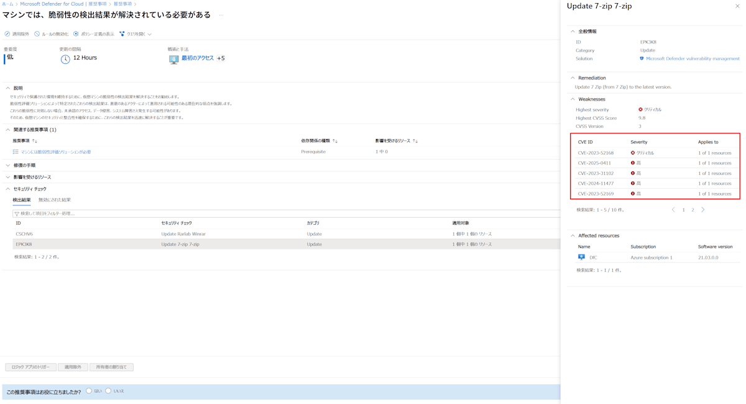The width and height of the screenshot is (746, 404).
Task: Sort by 推奨事項 column arrows
Action: click(34, 141)
